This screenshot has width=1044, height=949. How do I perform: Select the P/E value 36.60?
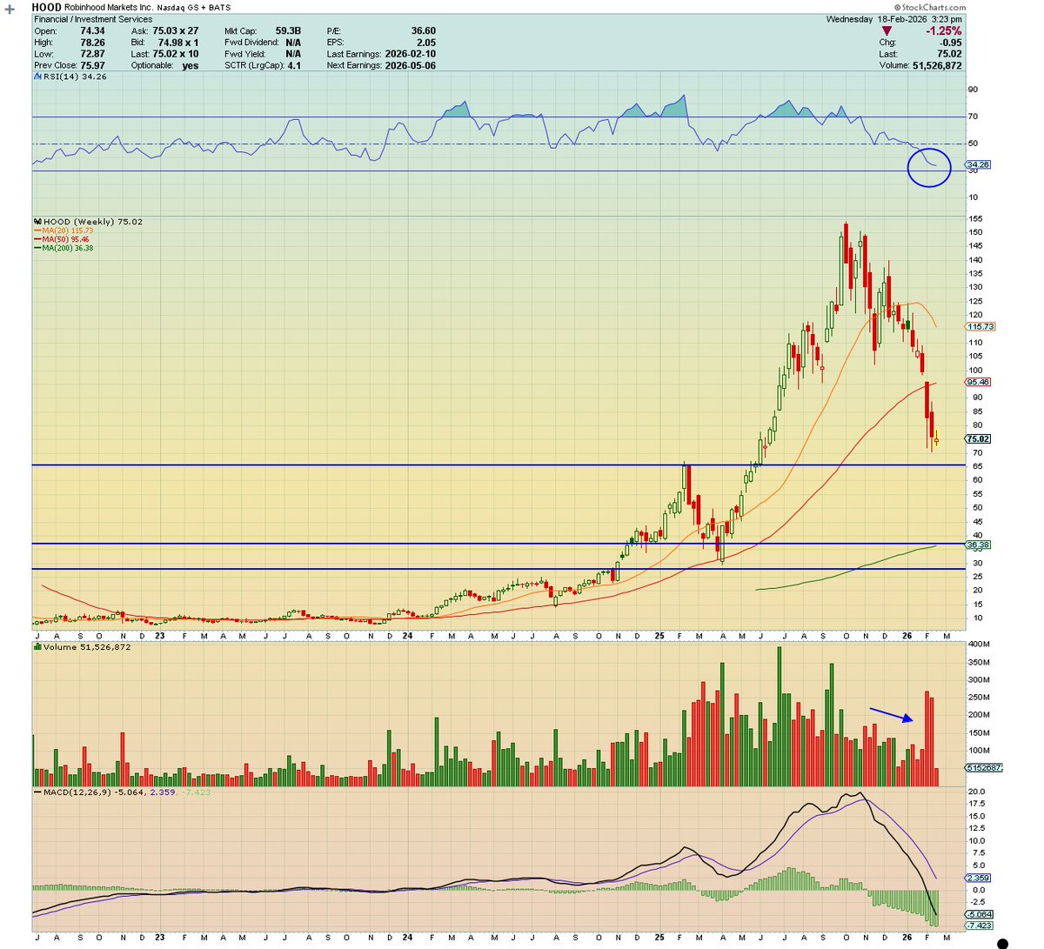[424, 30]
